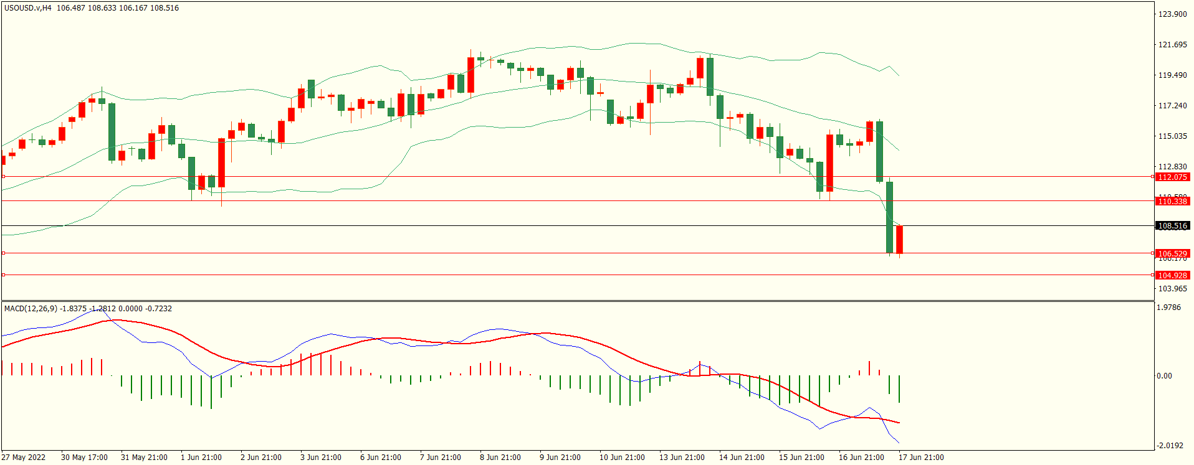Click the 112.830 price scale value

[1172, 167]
